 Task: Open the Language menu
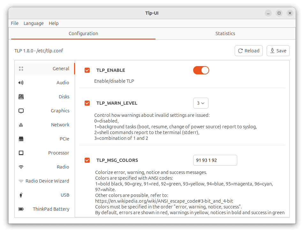click(x=34, y=23)
